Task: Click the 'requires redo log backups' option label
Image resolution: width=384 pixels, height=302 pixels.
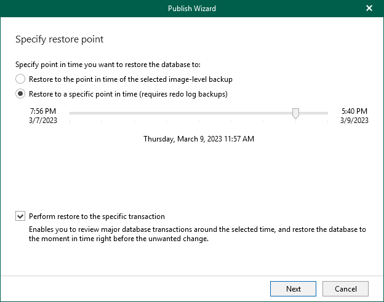Action: (128, 94)
